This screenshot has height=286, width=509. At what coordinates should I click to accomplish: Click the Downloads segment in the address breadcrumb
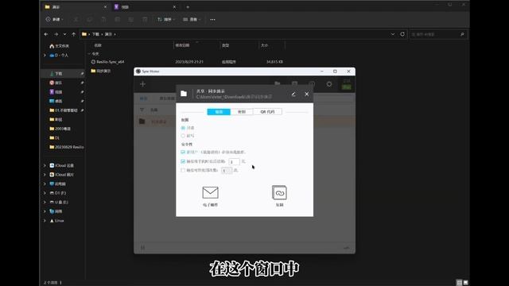point(95,34)
